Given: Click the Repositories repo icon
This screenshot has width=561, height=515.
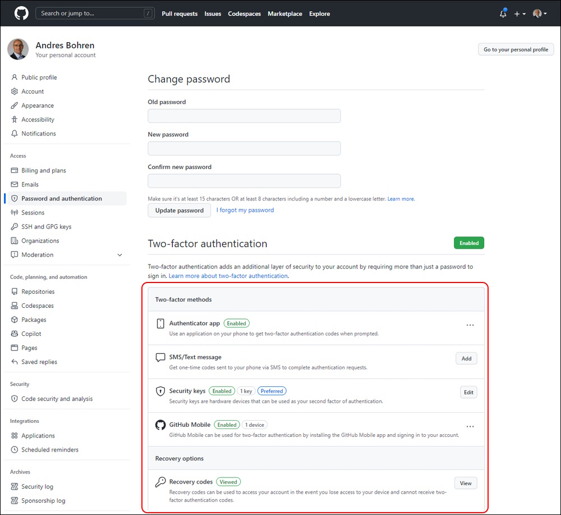Looking at the screenshot, I should pos(15,291).
